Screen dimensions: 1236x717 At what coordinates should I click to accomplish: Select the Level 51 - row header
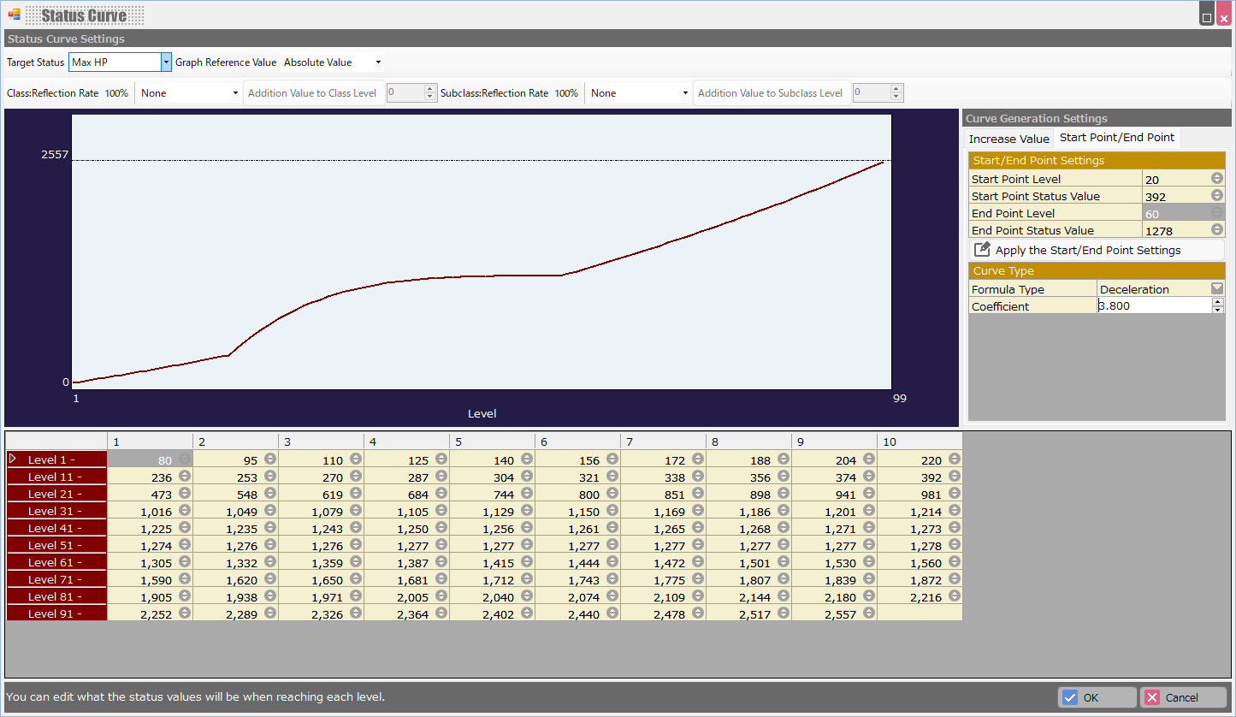tap(56, 545)
